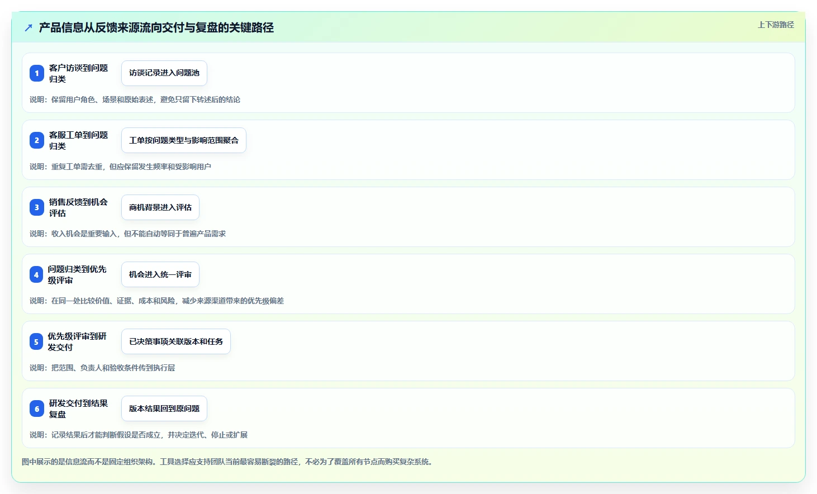The height and width of the screenshot is (494, 817).
Task: Click the 机会进入统一评审 chip
Action: click(160, 274)
